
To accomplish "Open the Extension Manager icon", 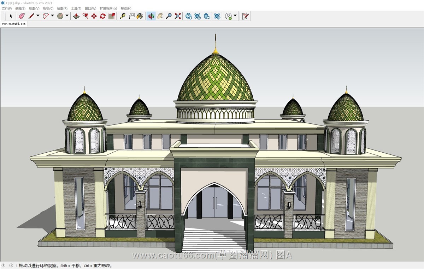I will [x=217, y=16].
